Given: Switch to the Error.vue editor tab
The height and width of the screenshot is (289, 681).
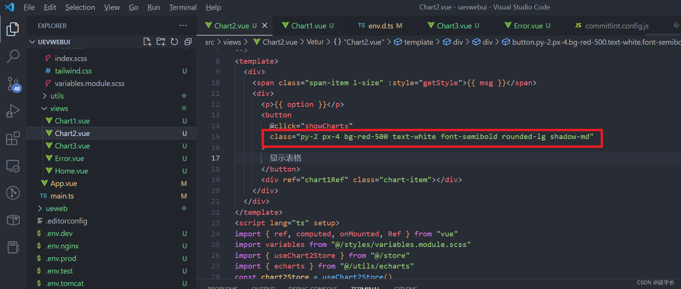Looking at the screenshot, I should pyautogui.click(x=531, y=26).
